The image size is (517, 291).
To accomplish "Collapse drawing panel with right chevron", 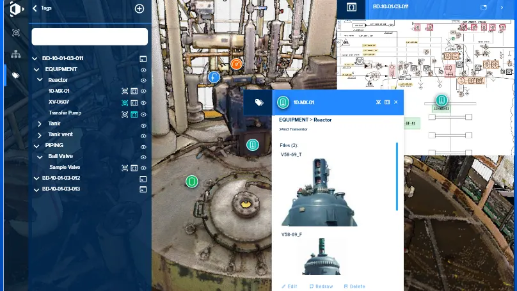I will tap(502, 7).
